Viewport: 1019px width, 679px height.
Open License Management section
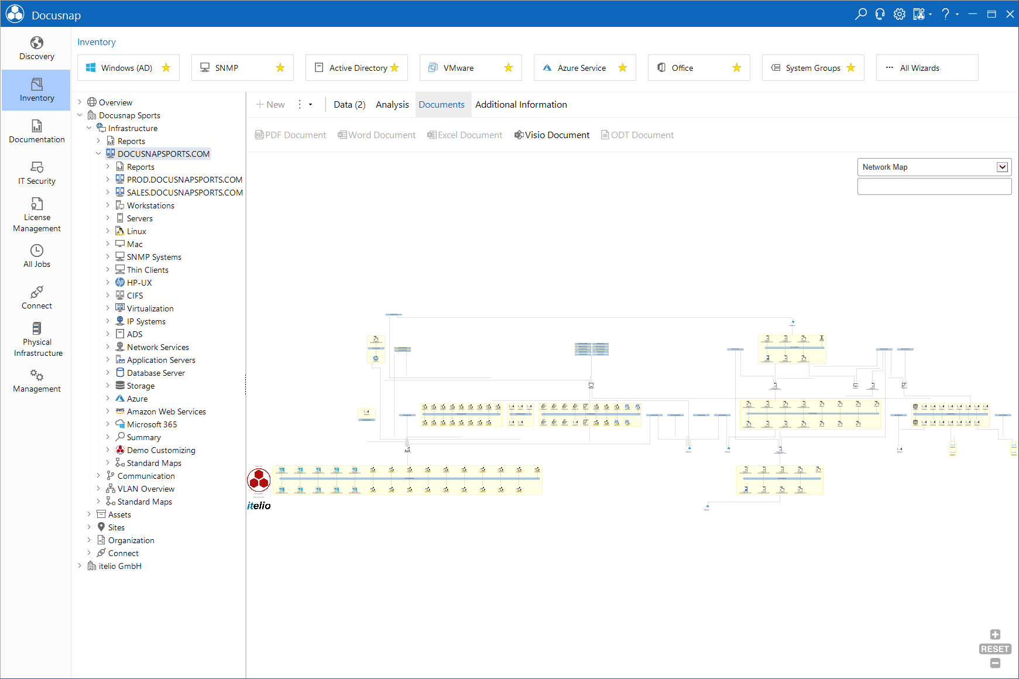36,215
